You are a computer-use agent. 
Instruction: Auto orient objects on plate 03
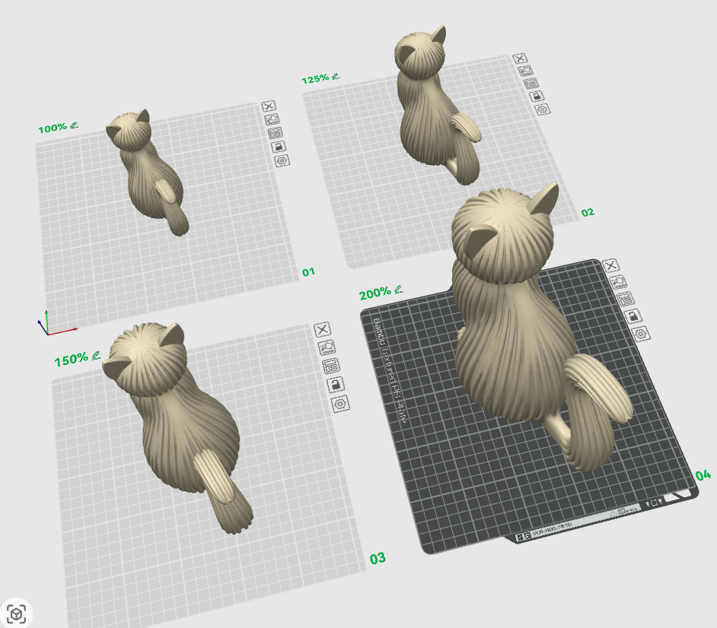(x=327, y=347)
